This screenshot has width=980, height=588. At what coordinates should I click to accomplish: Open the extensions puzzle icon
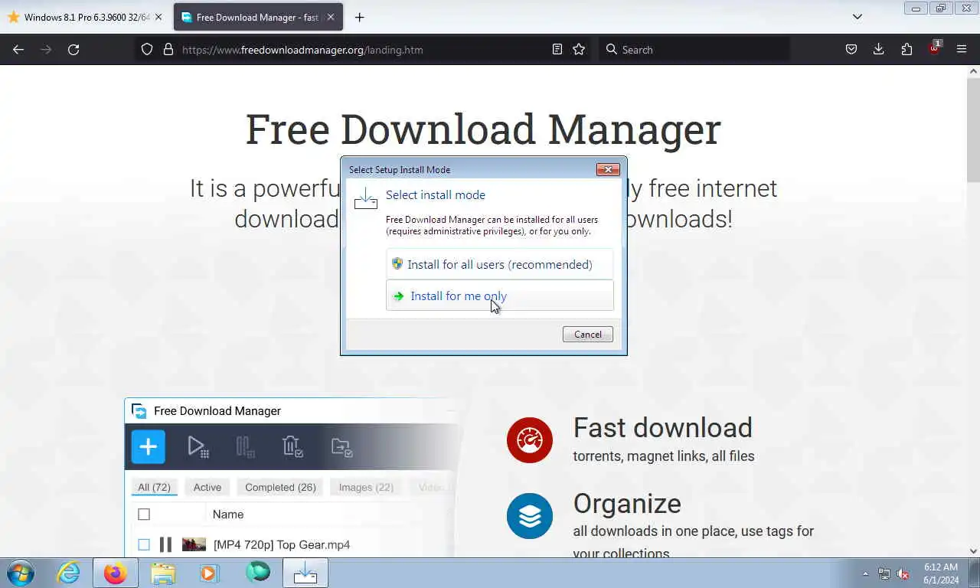pyautogui.click(x=906, y=49)
